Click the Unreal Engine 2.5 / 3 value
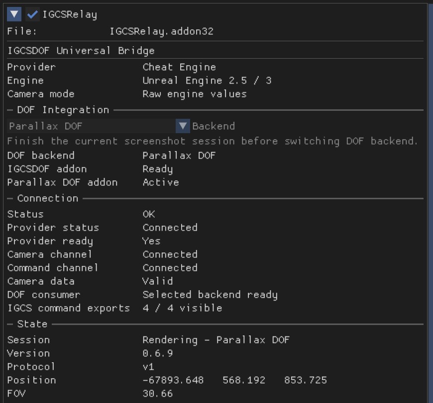The height and width of the screenshot is (403, 433). (x=207, y=81)
